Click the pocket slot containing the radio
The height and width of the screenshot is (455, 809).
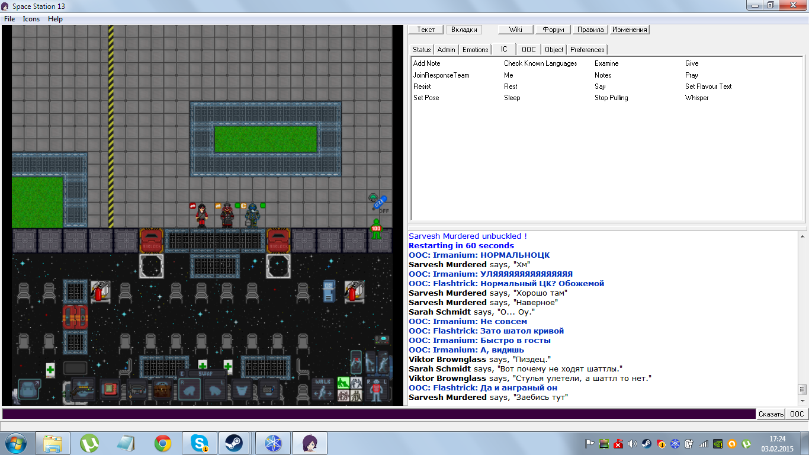(269, 389)
